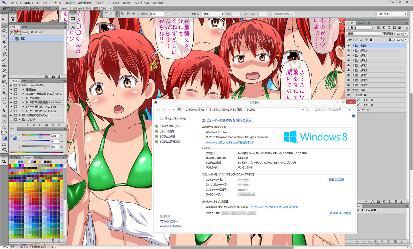Select the Lasso tool
This screenshot has height=249, width=413.
click(4, 31)
